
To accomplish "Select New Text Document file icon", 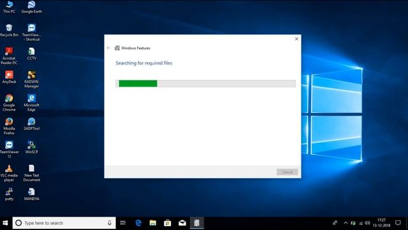I will [31, 173].
